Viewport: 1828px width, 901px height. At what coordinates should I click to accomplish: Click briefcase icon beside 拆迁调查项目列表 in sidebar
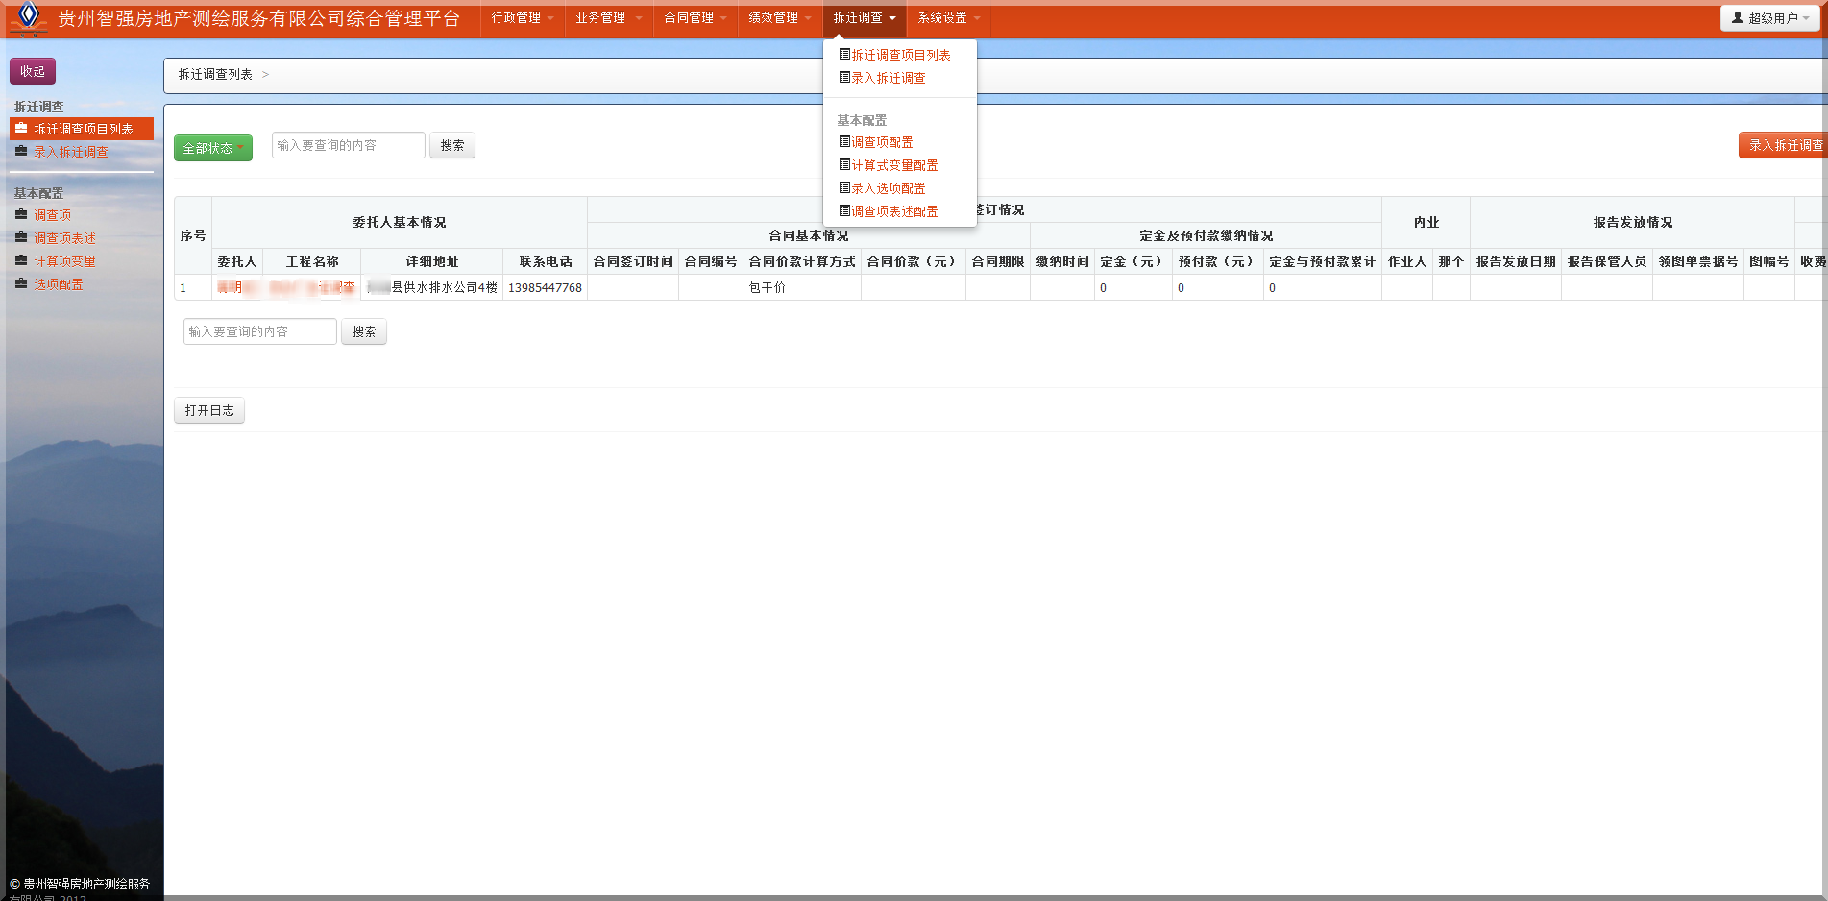pyautogui.click(x=21, y=128)
